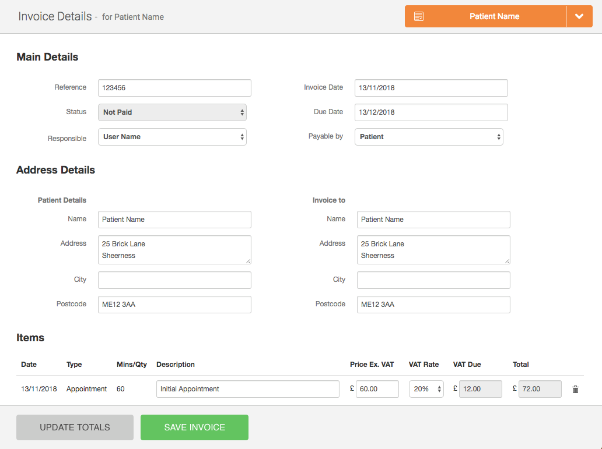The image size is (602, 449).
Task: Edit the Reference field containing 123456
Action: (174, 88)
